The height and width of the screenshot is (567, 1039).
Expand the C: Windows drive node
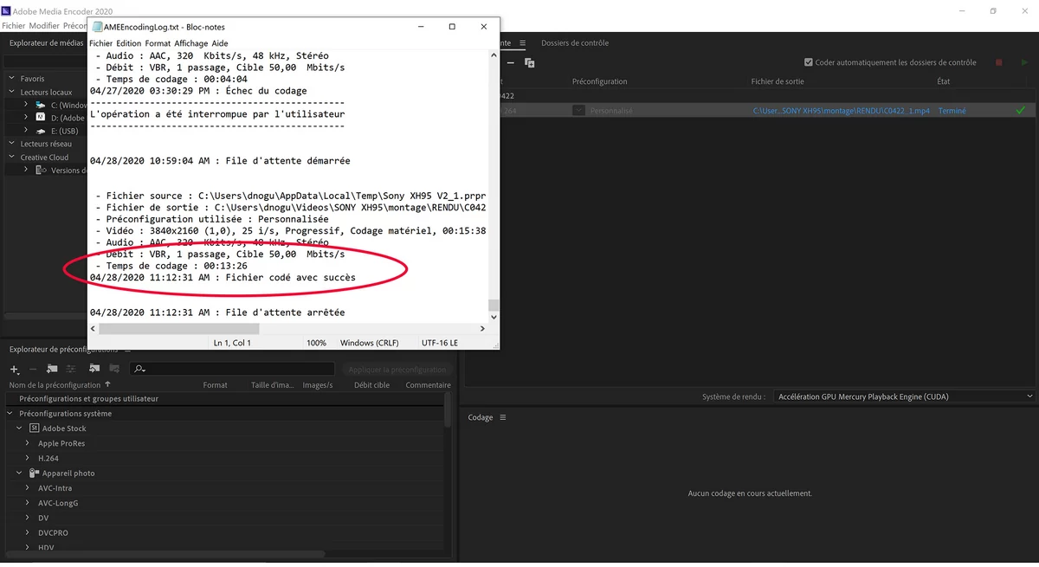(x=27, y=105)
